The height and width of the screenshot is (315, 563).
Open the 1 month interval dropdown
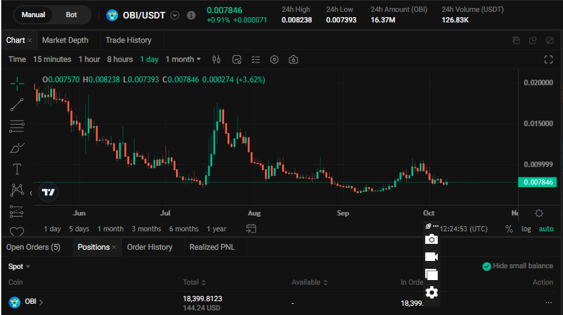(x=183, y=59)
